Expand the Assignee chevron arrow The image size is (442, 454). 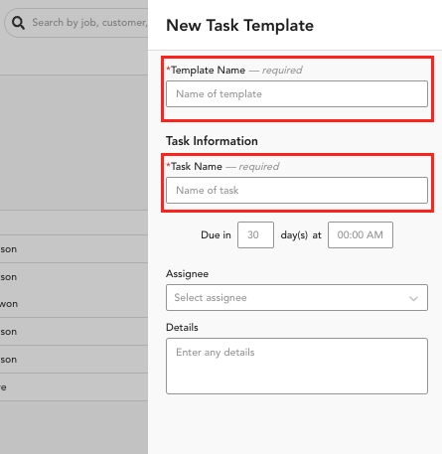[413, 298]
